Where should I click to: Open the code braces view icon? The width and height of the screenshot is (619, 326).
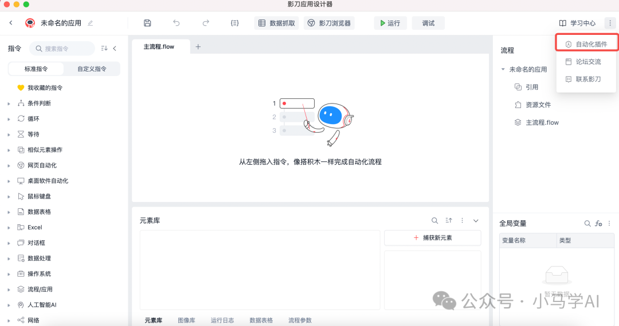click(234, 23)
